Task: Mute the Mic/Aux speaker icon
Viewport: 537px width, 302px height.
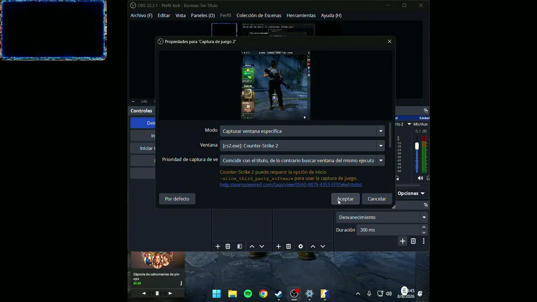Action: [x=420, y=178]
